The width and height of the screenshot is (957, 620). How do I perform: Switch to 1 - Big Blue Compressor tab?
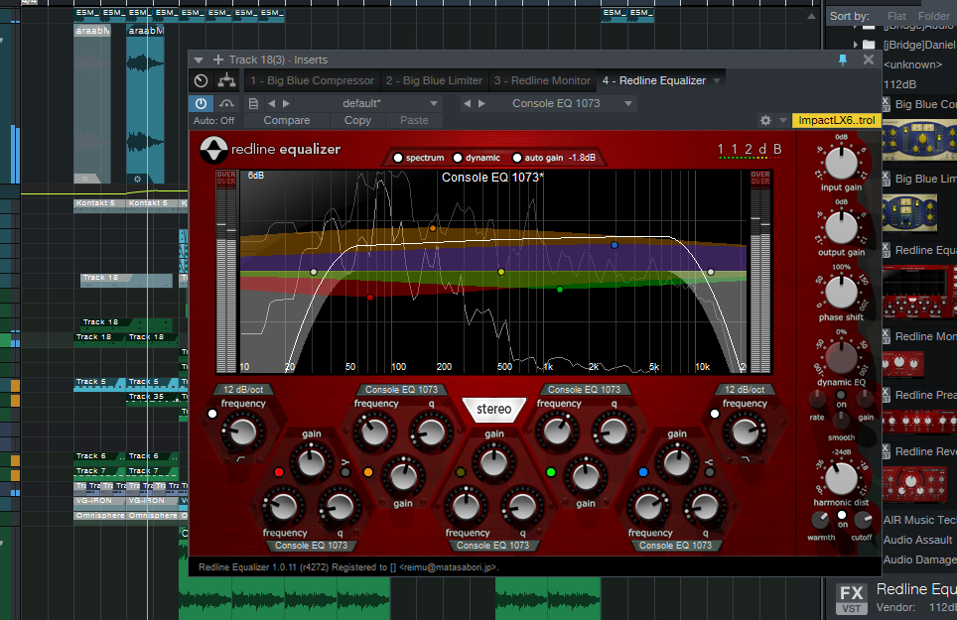pyautogui.click(x=312, y=80)
